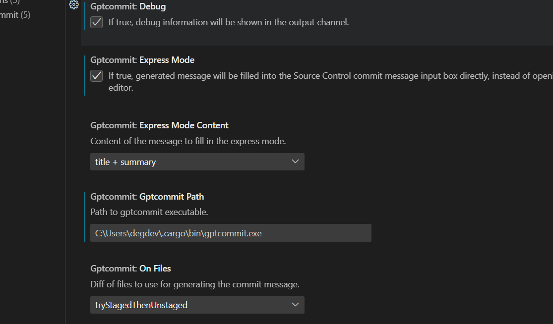Click the modified indicator bar beside Express Mode
Viewport: 553px width, 324px height.
tap(84, 74)
